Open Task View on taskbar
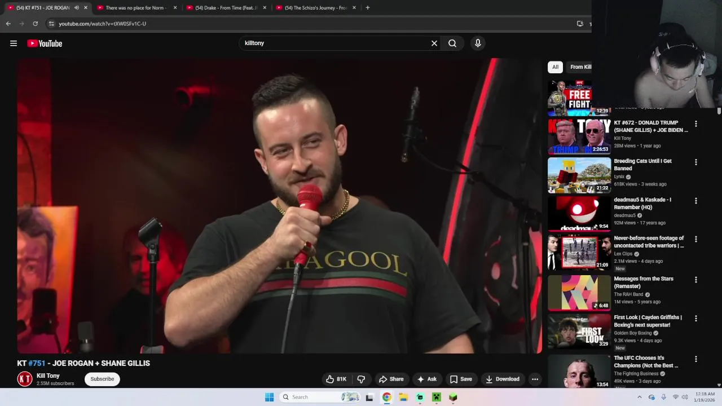722x406 pixels. [x=369, y=397]
